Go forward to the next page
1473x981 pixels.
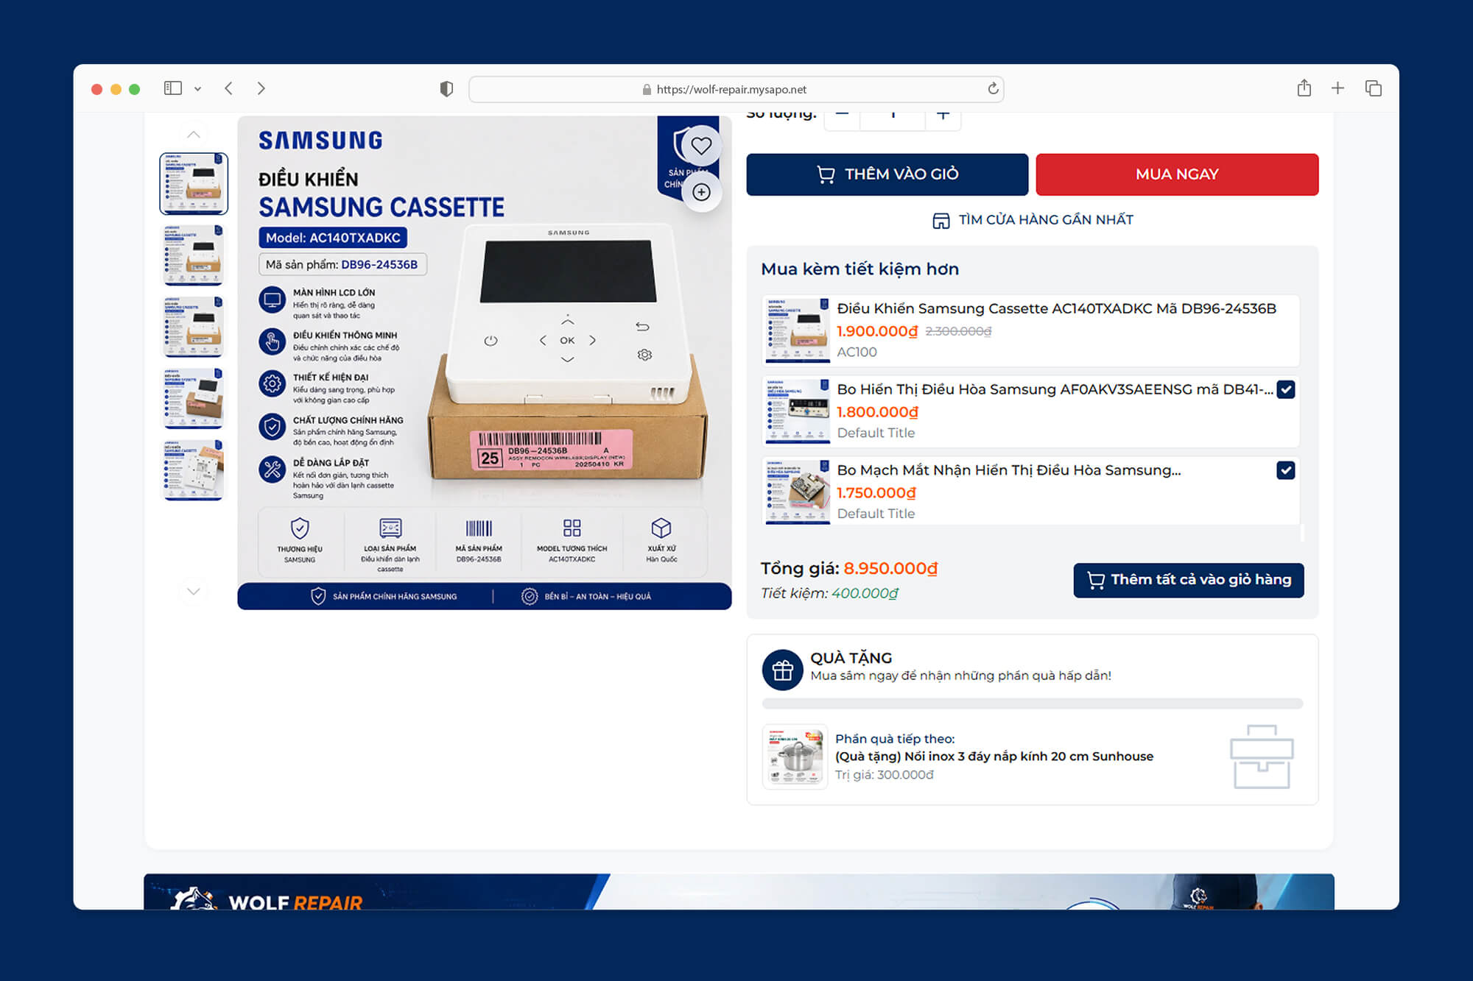[x=261, y=88]
